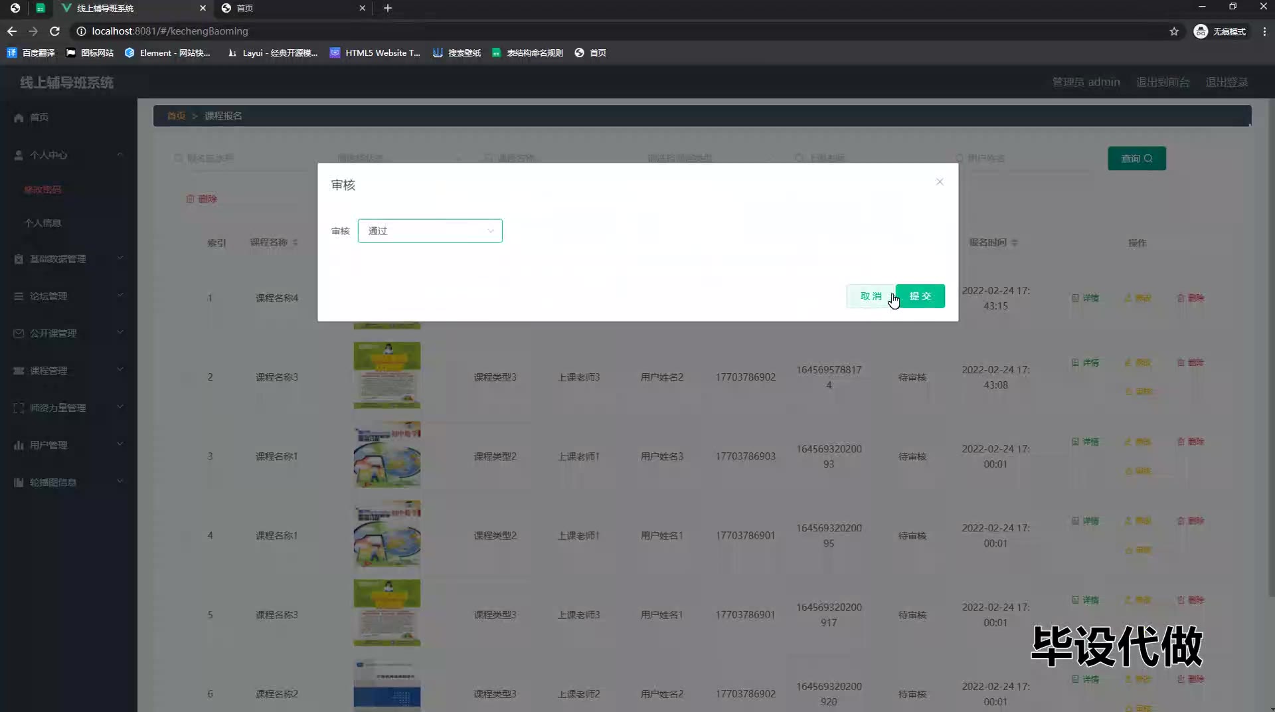
Task: Click the sidebar 首页 home icon
Action: [x=19, y=118]
